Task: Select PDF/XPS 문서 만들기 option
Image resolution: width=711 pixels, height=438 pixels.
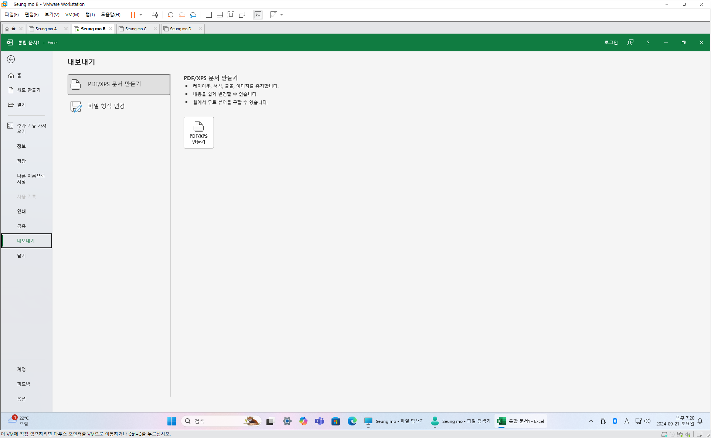Action: (x=119, y=84)
